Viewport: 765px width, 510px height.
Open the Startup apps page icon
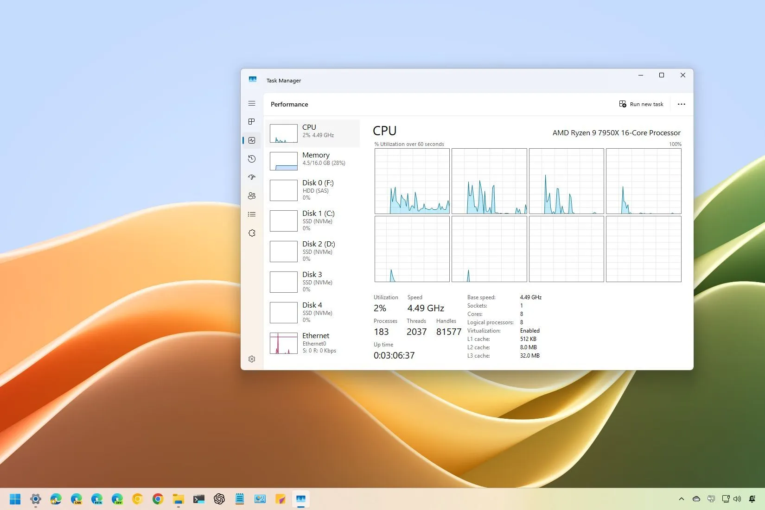(x=252, y=177)
